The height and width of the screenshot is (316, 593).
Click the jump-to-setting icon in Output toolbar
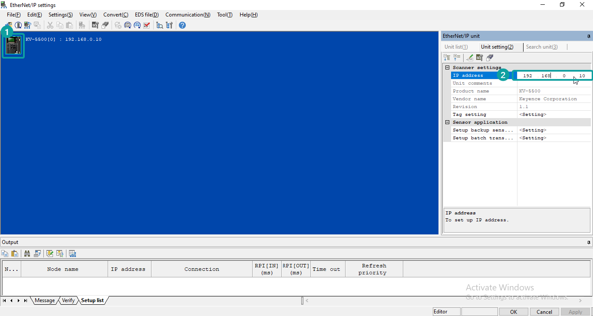click(37, 253)
